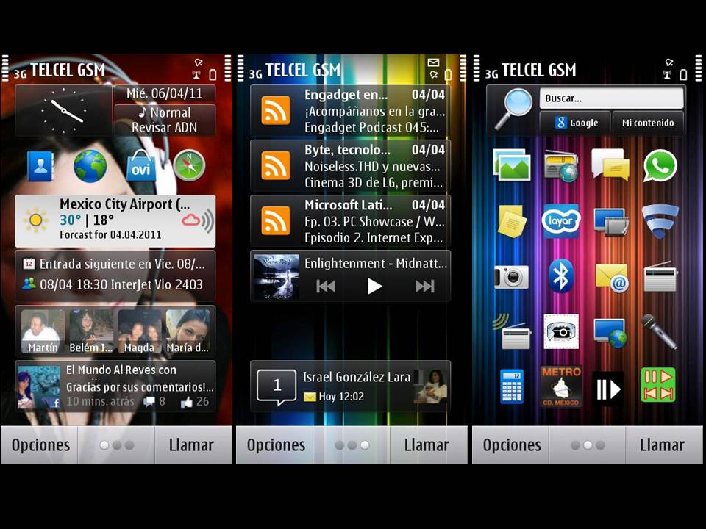
Task: Open the black play-pause app icon
Action: [608, 389]
